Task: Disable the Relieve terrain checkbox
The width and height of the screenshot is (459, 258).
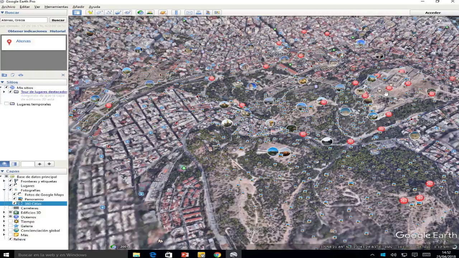Action: tap(10, 239)
